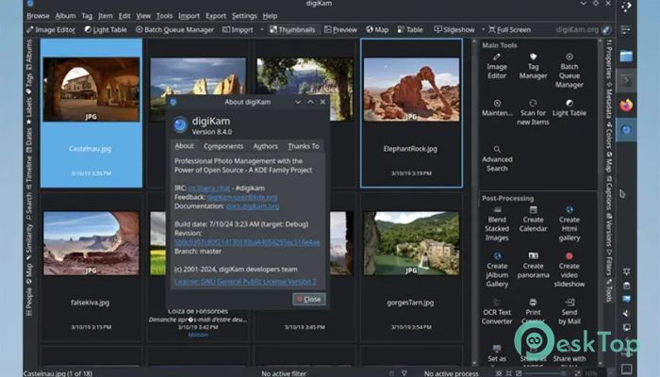
Task: Close the About digiKam dialog with Close button
Action: click(309, 299)
